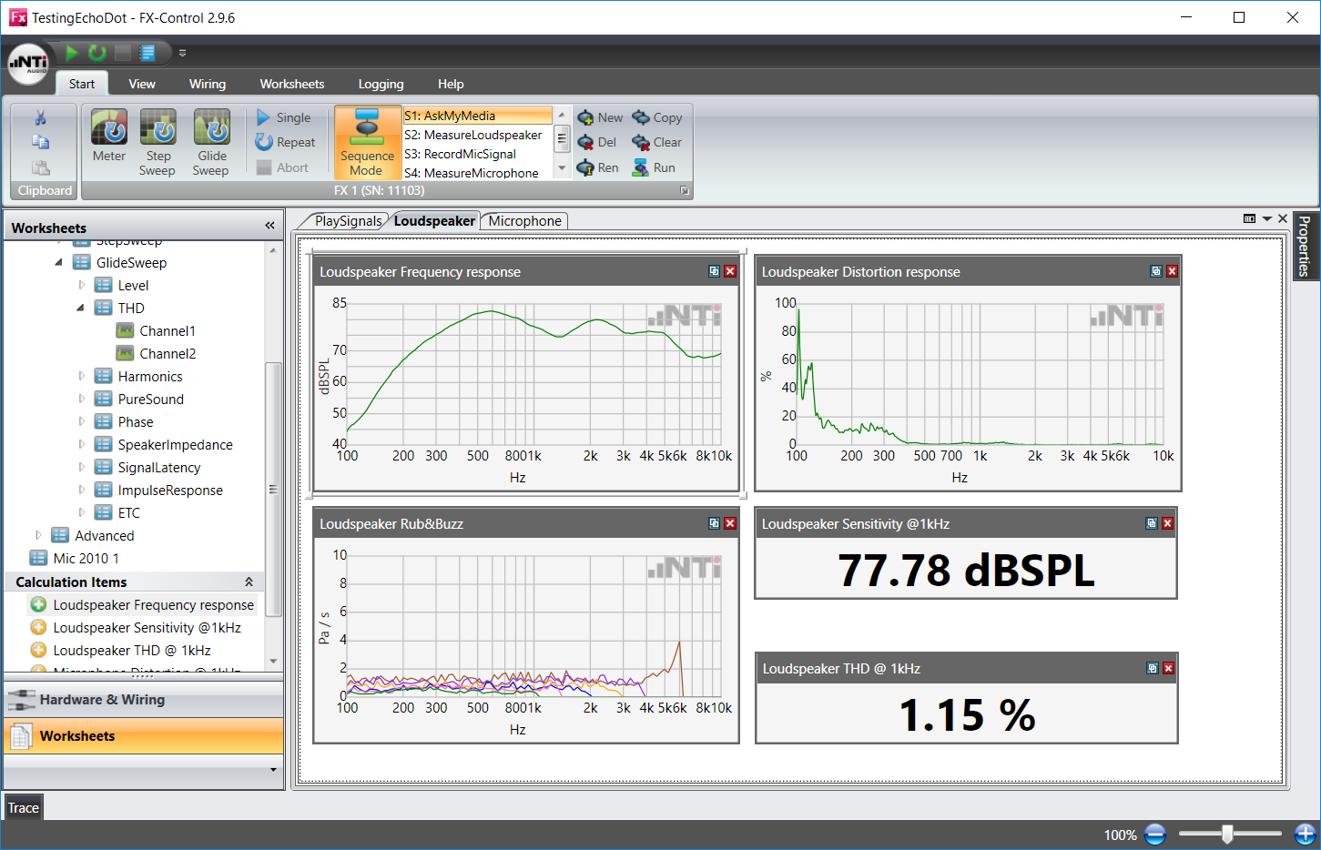The width and height of the screenshot is (1321, 850).
Task: Expand the Harmonics tree node
Action: (81, 376)
